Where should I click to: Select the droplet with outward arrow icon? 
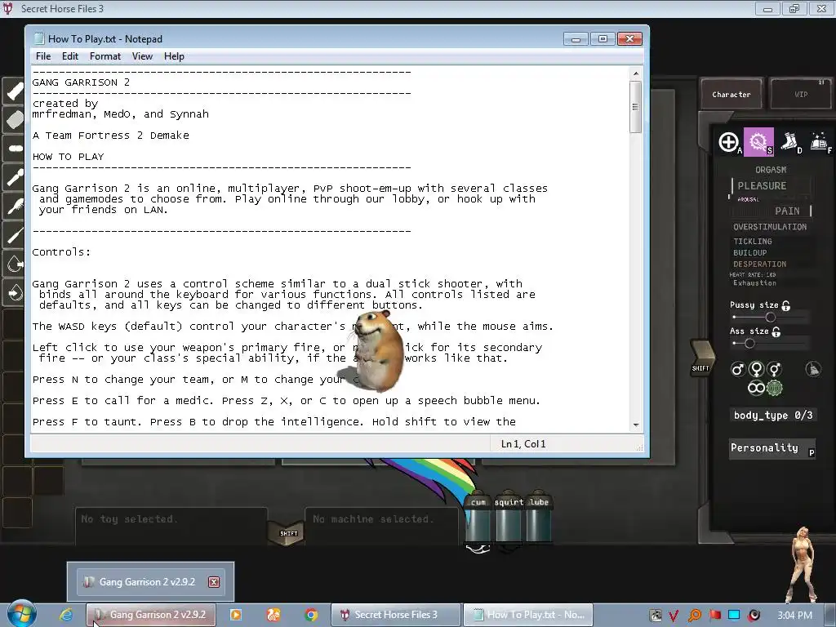coord(15,264)
